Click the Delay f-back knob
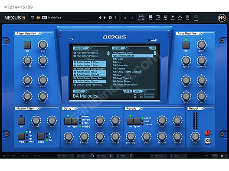229x171 pixels. click(84, 136)
